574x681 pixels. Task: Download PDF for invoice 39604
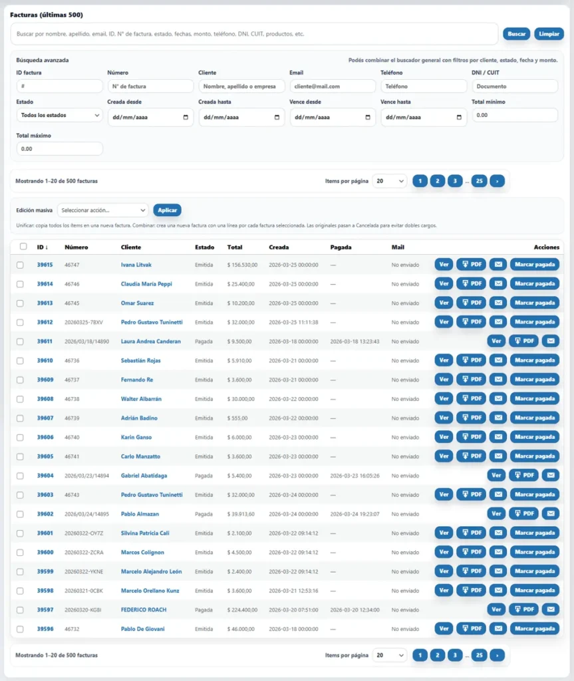pyautogui.click(x=523, y=476)
